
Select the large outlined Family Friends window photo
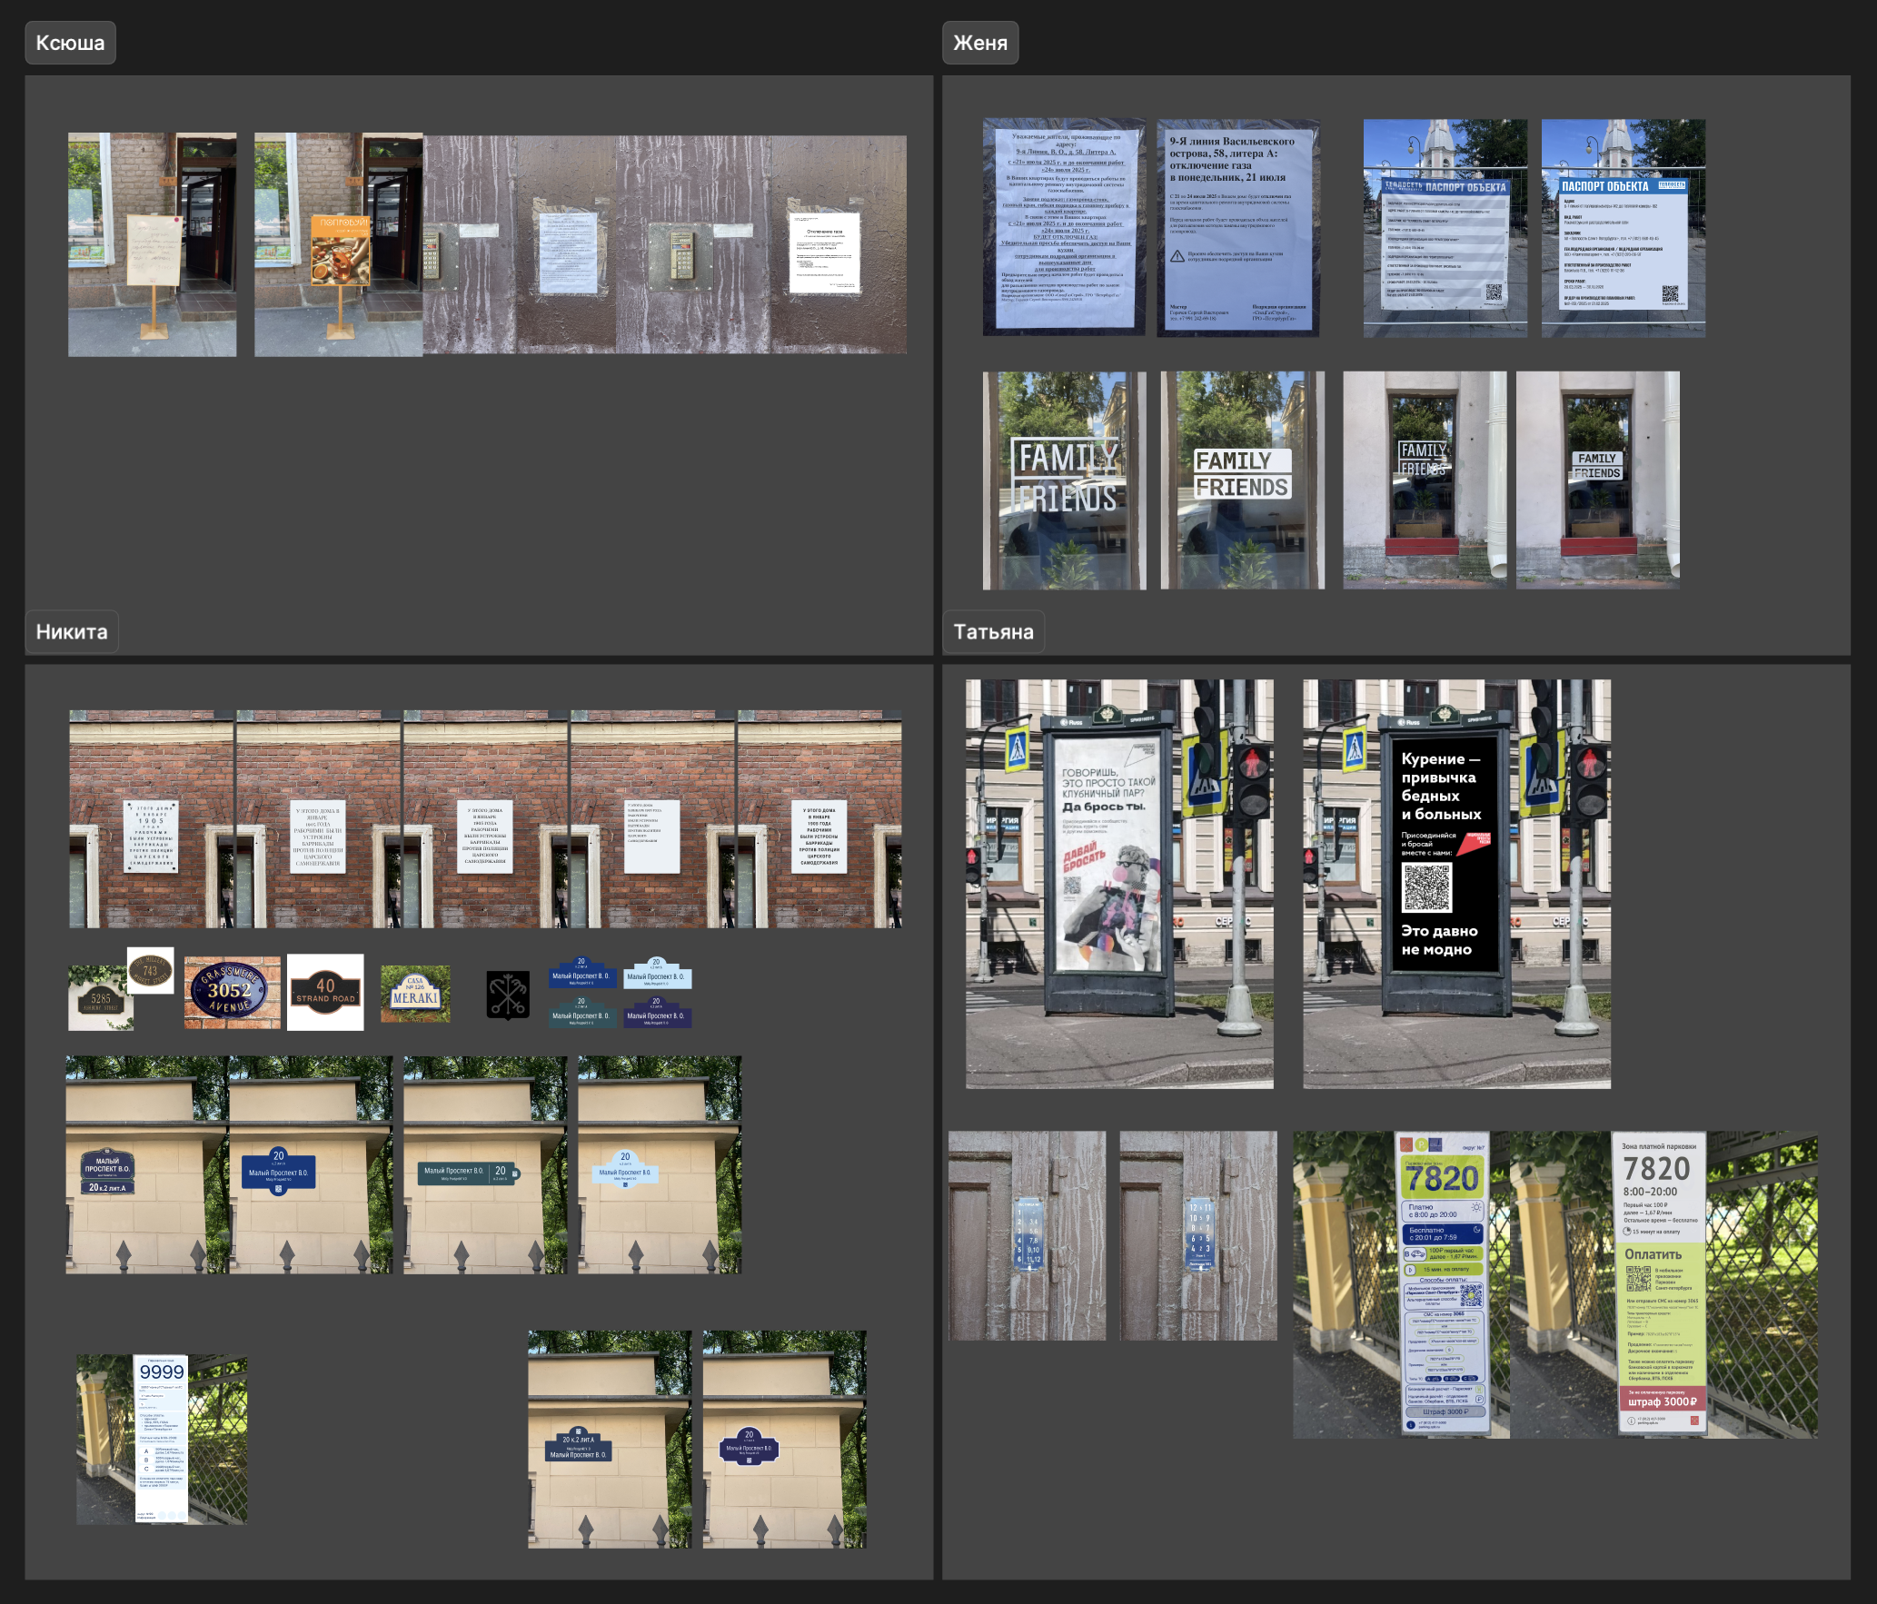click(x=1064, y=480)
